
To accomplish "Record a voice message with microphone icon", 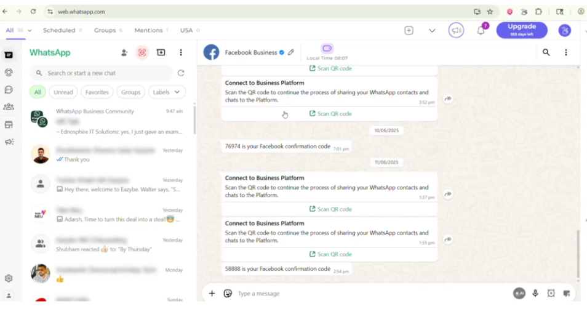I will [535, 293].
